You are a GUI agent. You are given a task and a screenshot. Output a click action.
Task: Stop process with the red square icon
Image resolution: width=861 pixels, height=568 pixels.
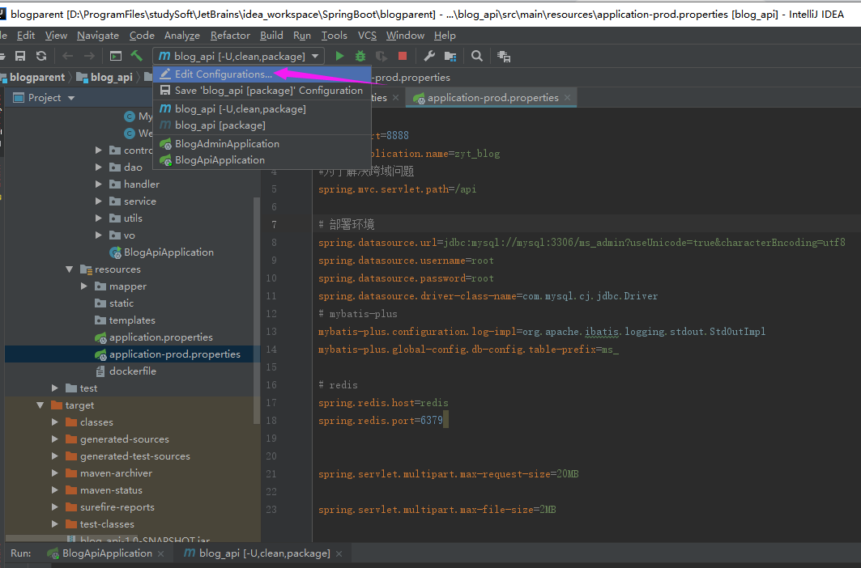pos(403,56)
